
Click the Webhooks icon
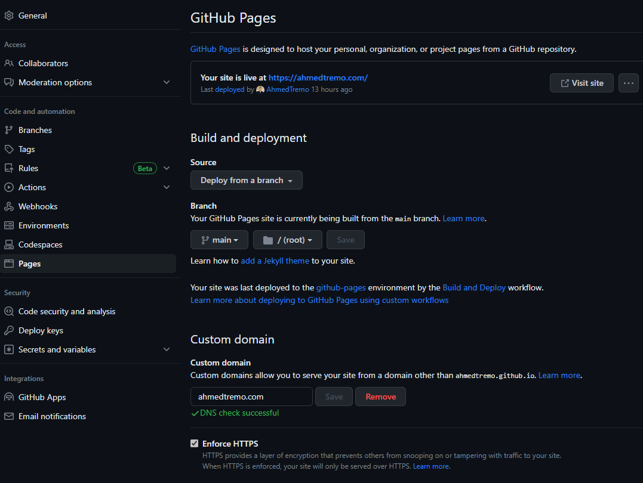pos(8,206)
